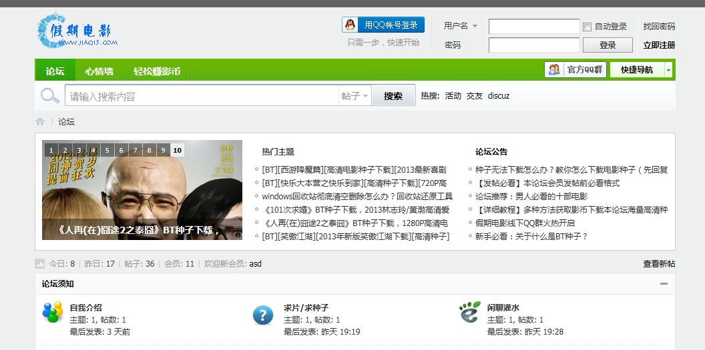Open announcement 论坛推荐：男人必看的十部电影
Screen dimensions: 705x350
pyautogui.click(x=531, y=197)
